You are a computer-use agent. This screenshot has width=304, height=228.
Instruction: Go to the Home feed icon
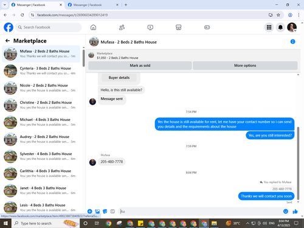tap(93, 27)
